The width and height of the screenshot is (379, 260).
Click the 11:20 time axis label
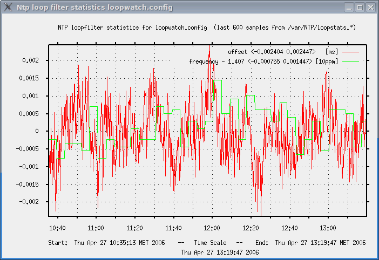134,228
